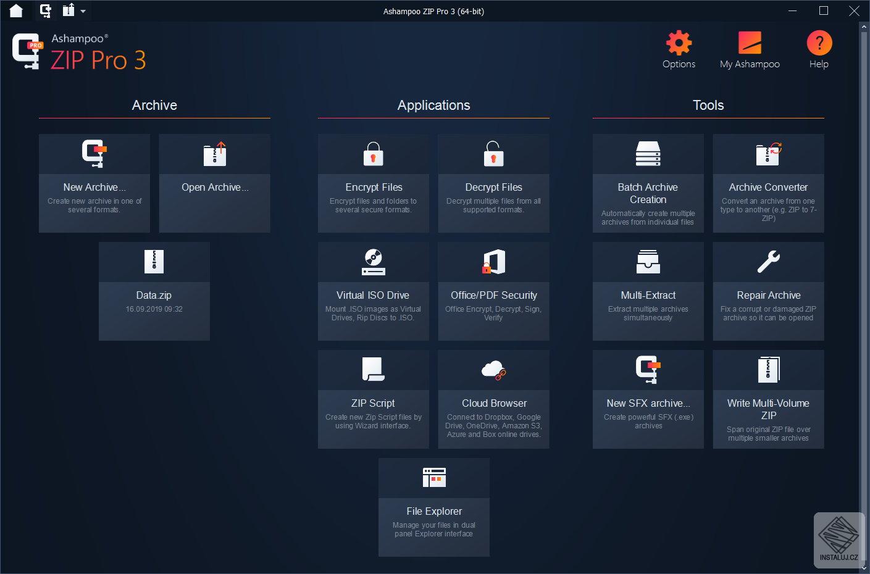Image resolution: width=870 pixels, height=574 pixels.
Task: Select the 'Open Archive...' tile label
Action: (x=215, y=187)
